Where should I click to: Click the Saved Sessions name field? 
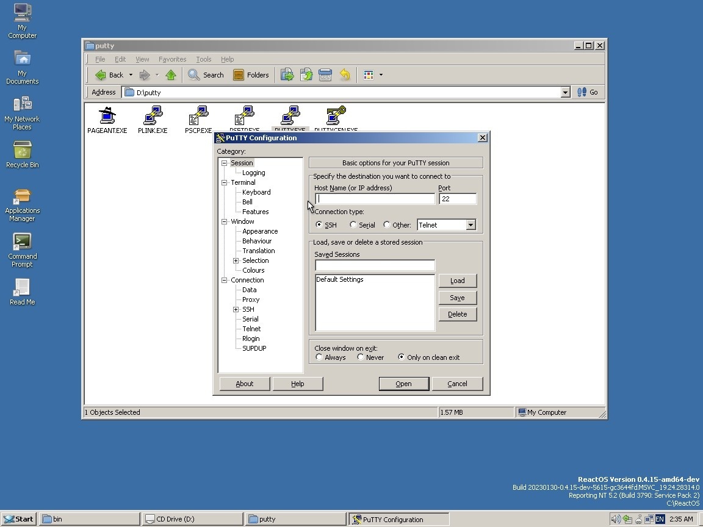pyautogui.click(x=375, y=265)
